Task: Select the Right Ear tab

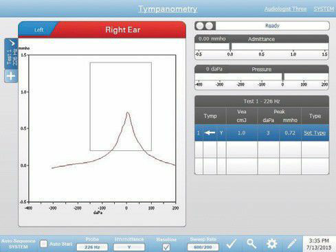Action: (122, 30)
